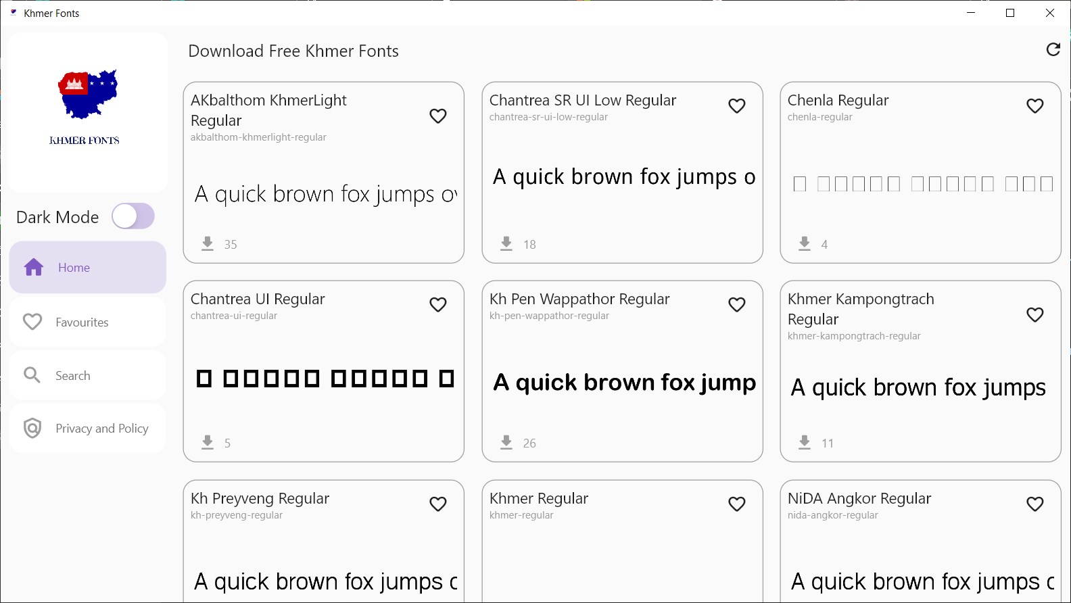Viewport: 1071px width, 603px height.
Task: Download the Kh Pen Wappathor Regular font
Action: 506,442
